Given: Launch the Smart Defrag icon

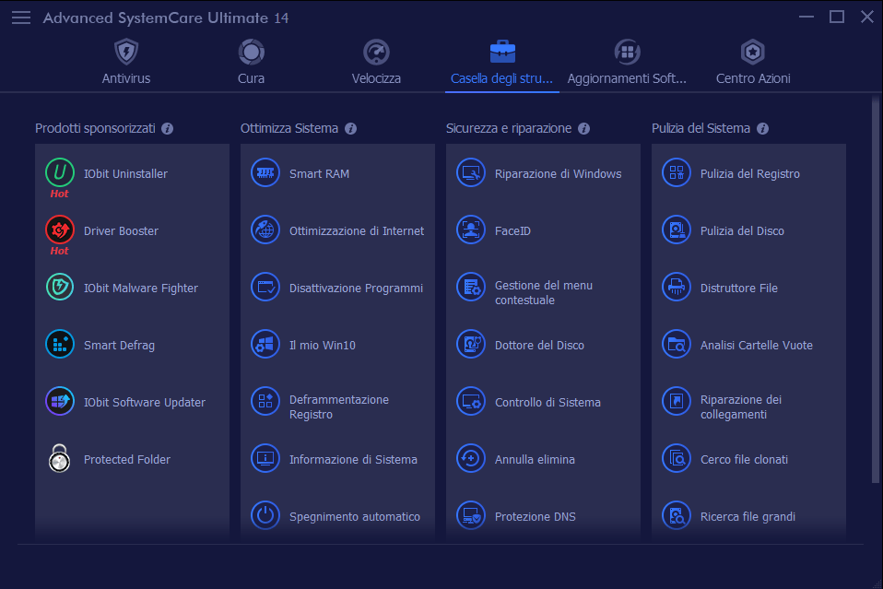Looking at the screenshot, I should point(60,344).
